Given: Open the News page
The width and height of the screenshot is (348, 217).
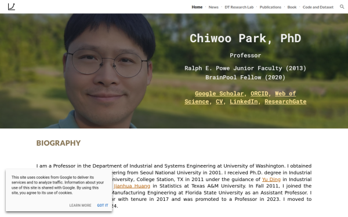Looking at the screenshot, I should [213, 7].
